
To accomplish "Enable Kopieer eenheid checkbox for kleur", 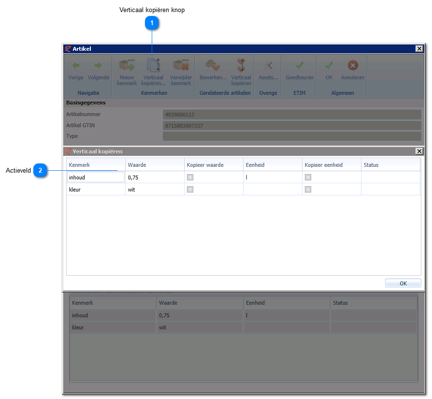I will point(308,190).
